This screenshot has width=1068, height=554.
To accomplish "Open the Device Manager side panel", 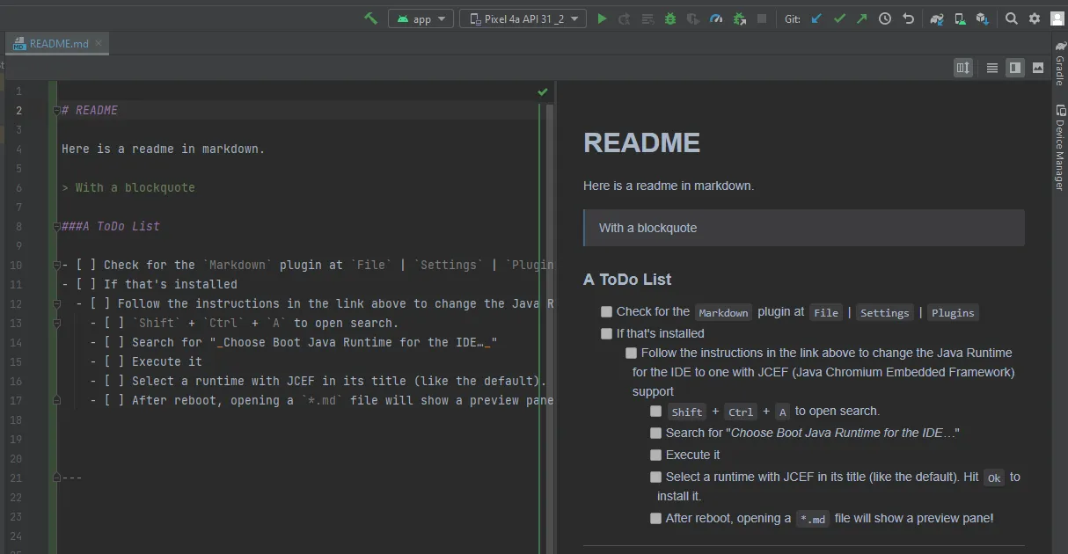I will (1059, 149).
